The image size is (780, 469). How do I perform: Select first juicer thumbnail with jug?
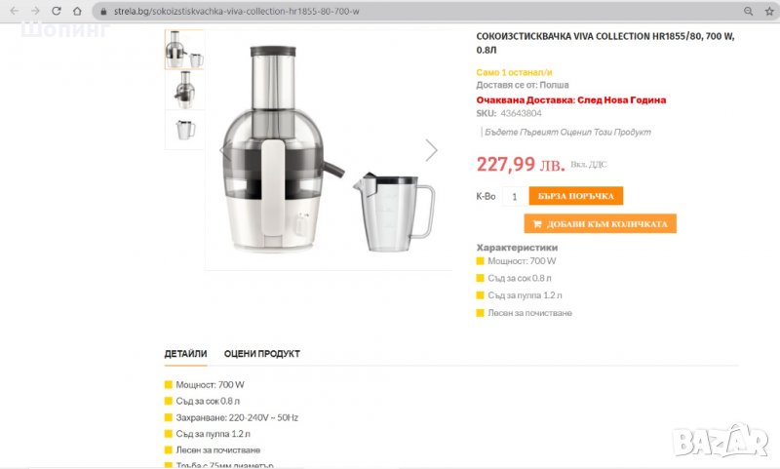click(x=184, y=49)
